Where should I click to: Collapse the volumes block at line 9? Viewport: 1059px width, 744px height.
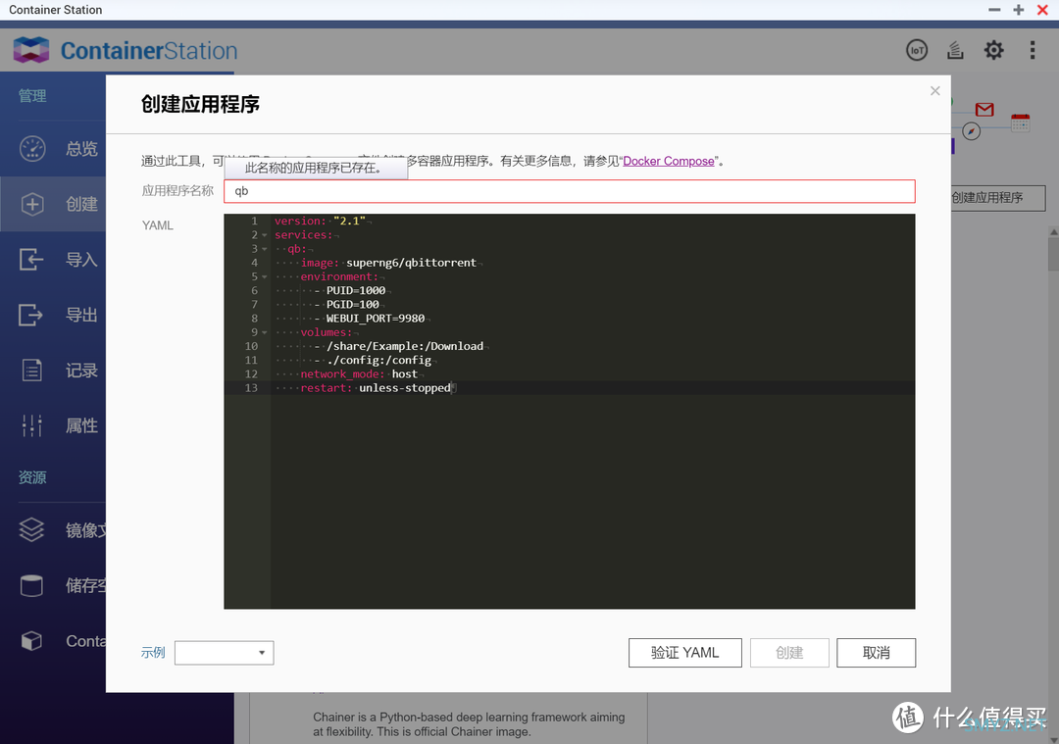(264, 333)
